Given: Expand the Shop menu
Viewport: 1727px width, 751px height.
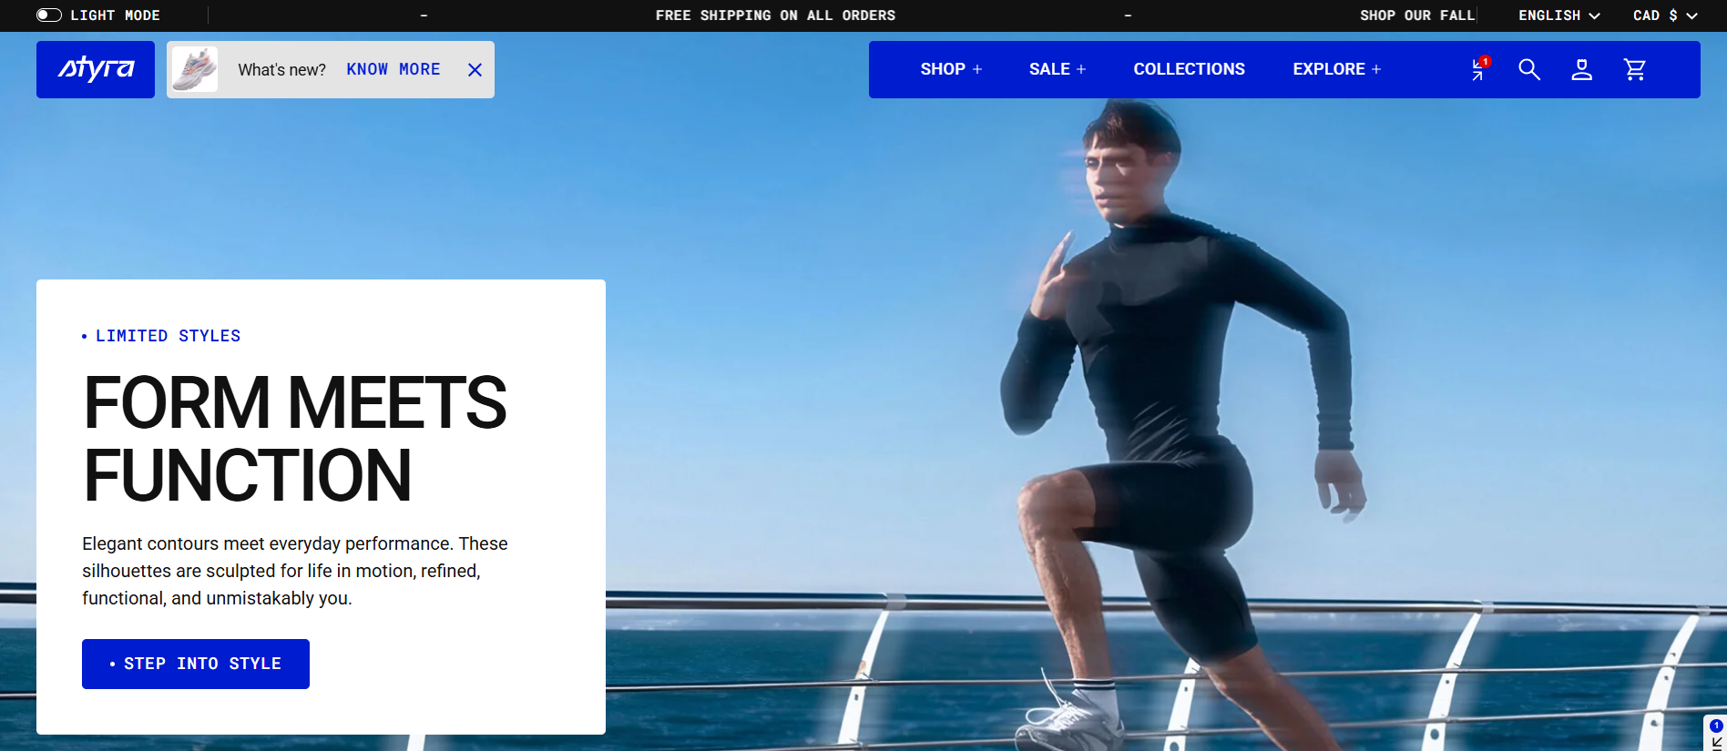Looking at the screenshot, I should (x=951, y=69).
